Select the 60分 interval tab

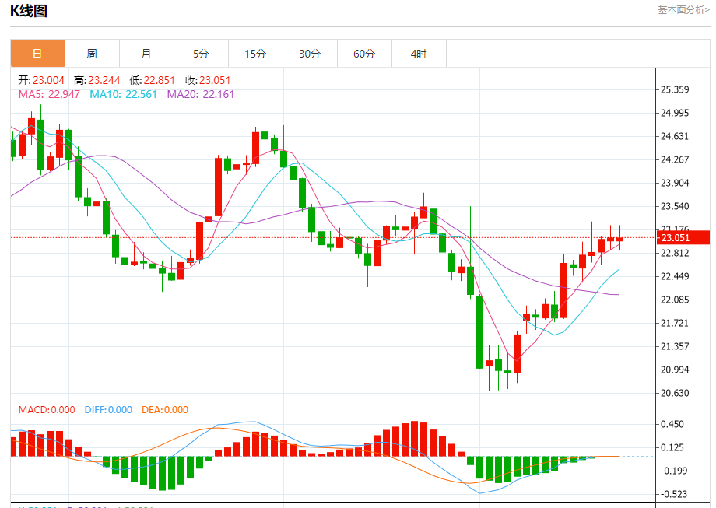pyautogui.click(x=364, y=54)
